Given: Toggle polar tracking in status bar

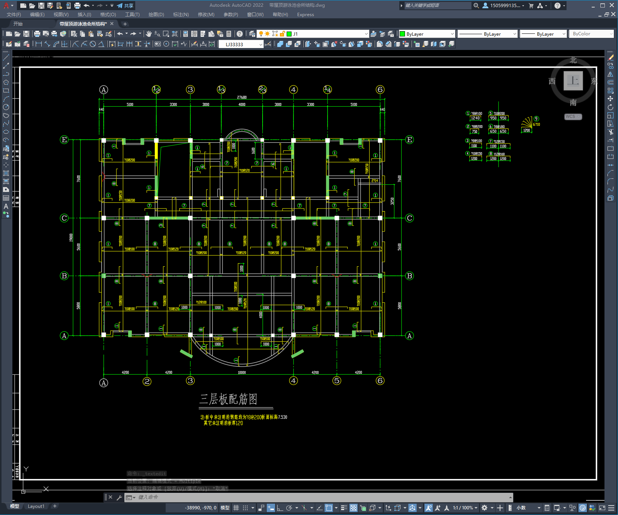Looking at the screenshot, I should 289,508.
